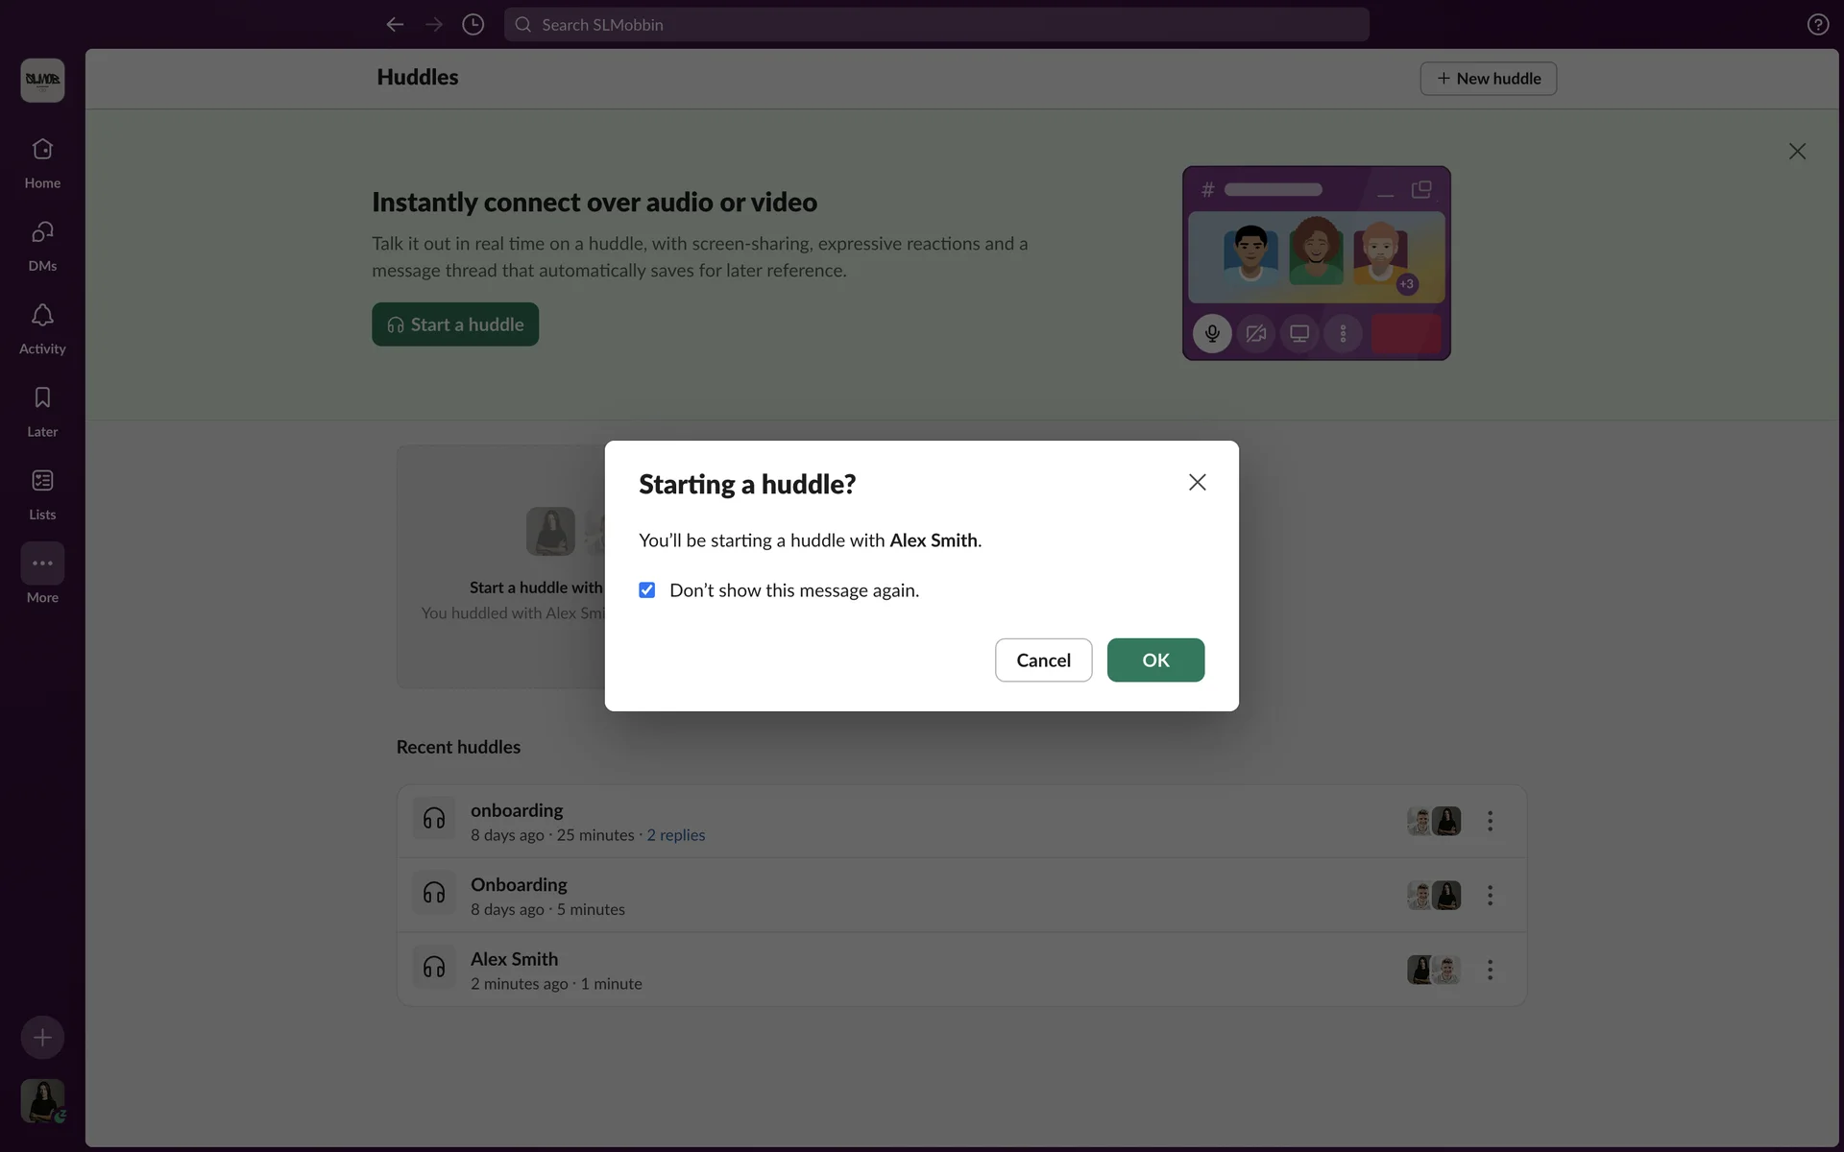Open options for onboarding huddle row
The image size is (1844, 1152).
point(1490,821)
